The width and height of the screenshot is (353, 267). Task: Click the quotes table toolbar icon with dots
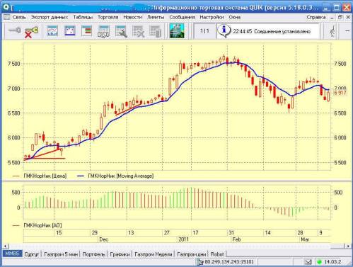tap(69, 31)
